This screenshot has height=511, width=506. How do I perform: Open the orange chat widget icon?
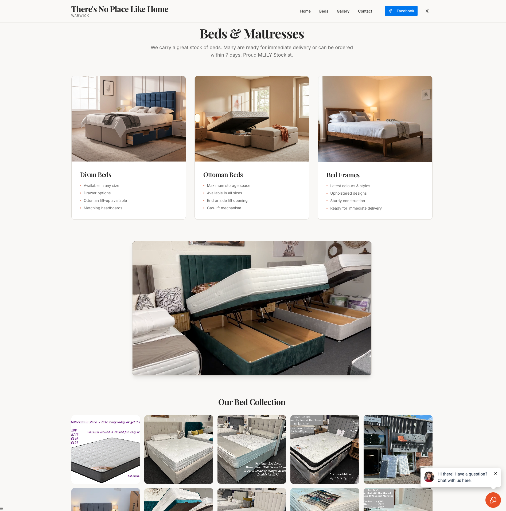493,500
